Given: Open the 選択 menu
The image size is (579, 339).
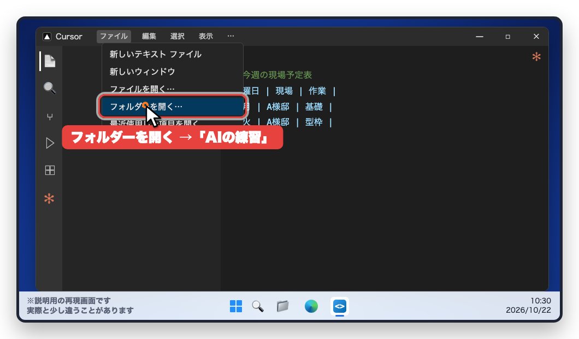Looking at the screenshot, I should click(177, 36).
